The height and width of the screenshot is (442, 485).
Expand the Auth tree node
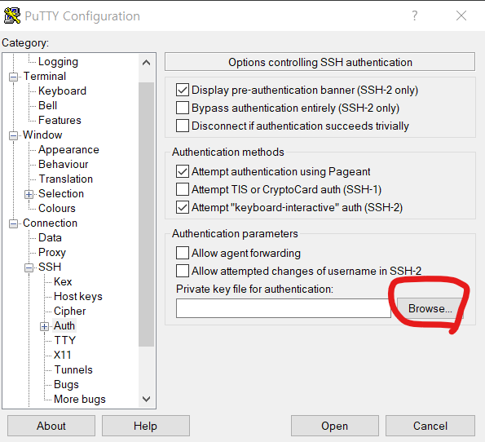44,326
